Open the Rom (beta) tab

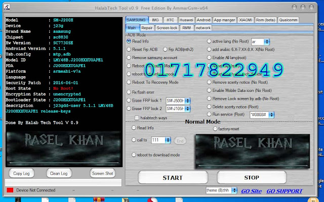point(265,20)
